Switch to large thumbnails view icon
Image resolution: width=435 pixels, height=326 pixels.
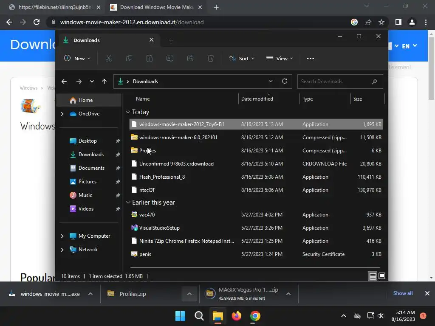(382, 276)
